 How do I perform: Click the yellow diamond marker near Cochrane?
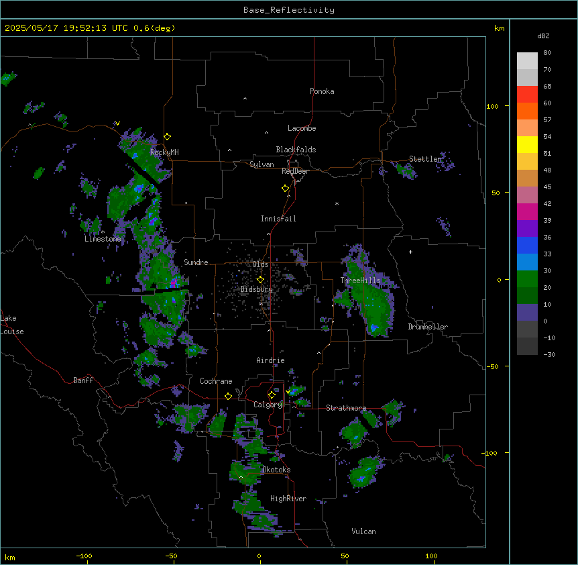click(228, 396)
